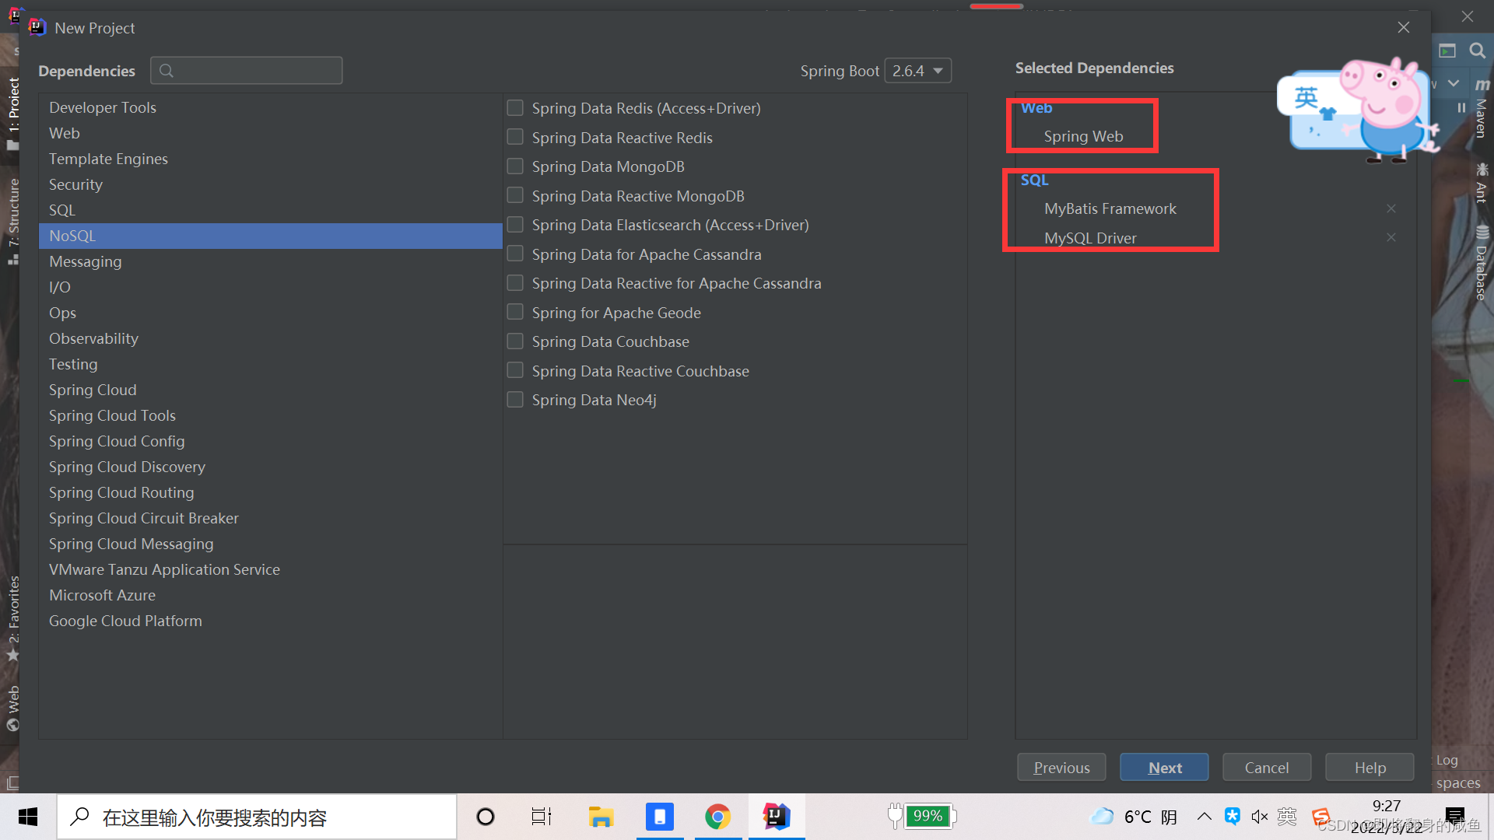Remove MyBatis Framework with its X icon
The height and width of the screenshot is (840, 1494).
pyautogui.click(x=1391, y=208)
